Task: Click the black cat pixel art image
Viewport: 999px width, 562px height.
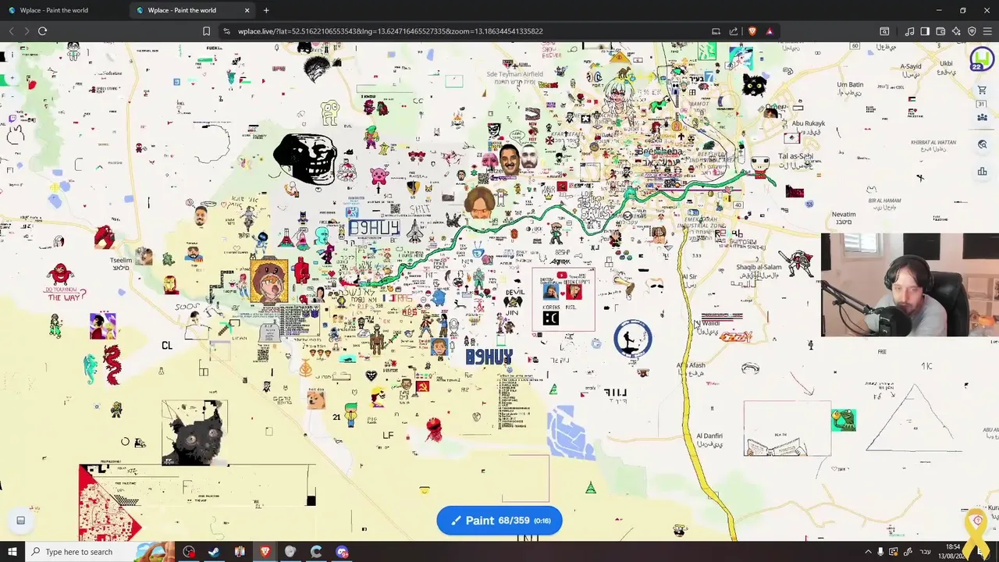Action: (195, 433)
